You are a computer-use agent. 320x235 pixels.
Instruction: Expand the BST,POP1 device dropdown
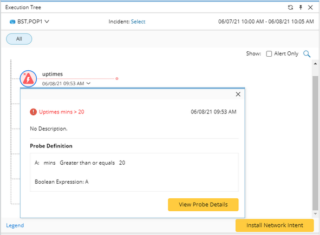(47, 22)
